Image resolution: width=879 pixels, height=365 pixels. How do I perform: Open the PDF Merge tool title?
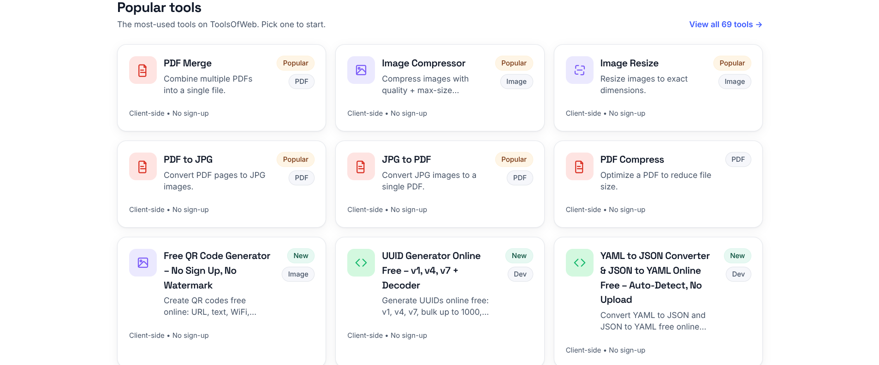tap(188, 63)
